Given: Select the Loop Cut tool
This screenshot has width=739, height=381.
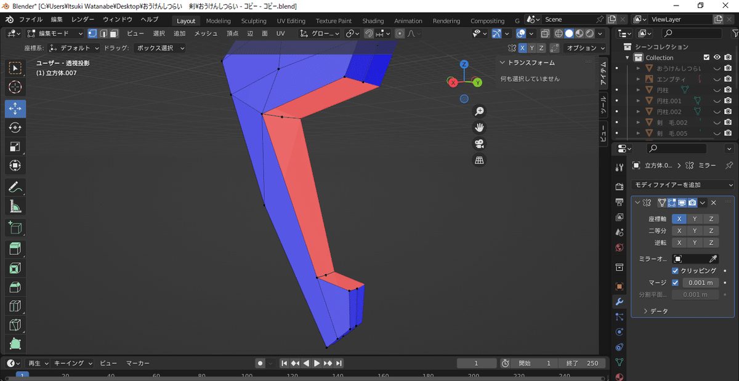Looking at the screenshot, I should tap(15, 307).
